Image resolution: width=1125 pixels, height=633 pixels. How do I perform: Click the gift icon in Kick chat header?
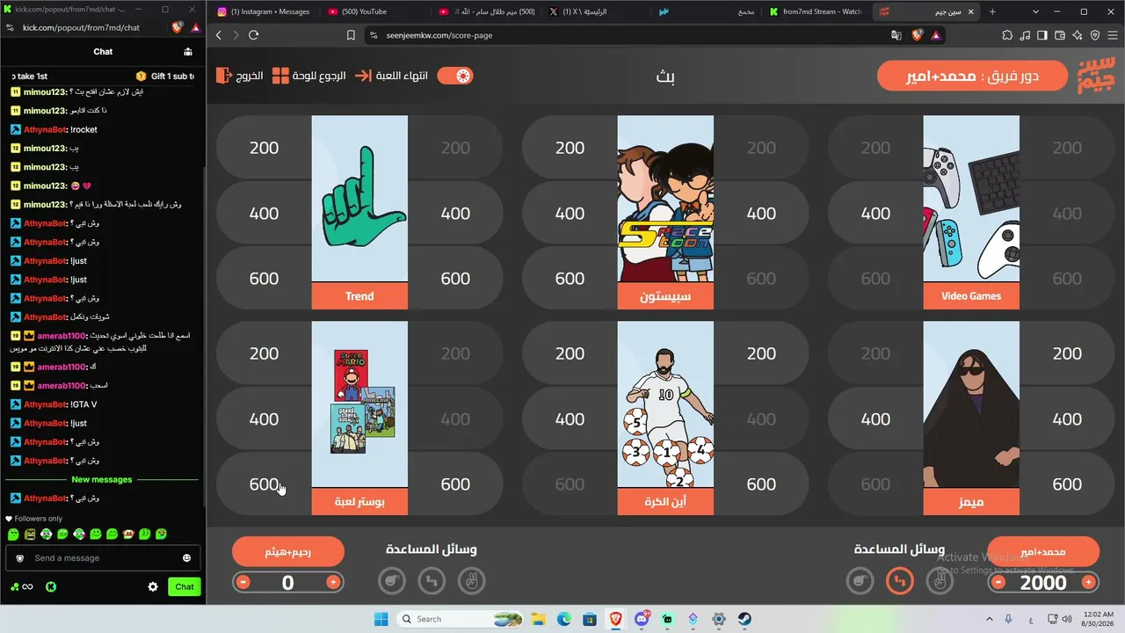187,52
